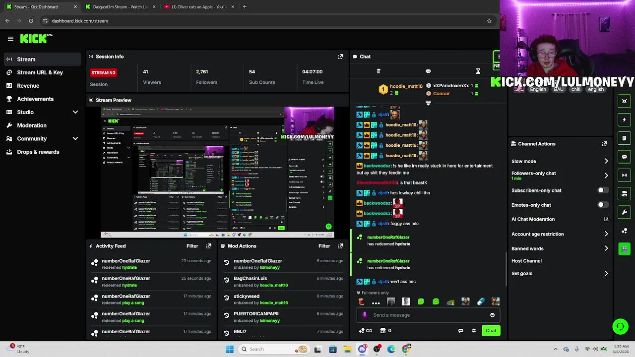Viewport: 635px width, 357px height.
Task: Click the broadcast signal icon in right sidebar
Action: (x=625, y=175)
